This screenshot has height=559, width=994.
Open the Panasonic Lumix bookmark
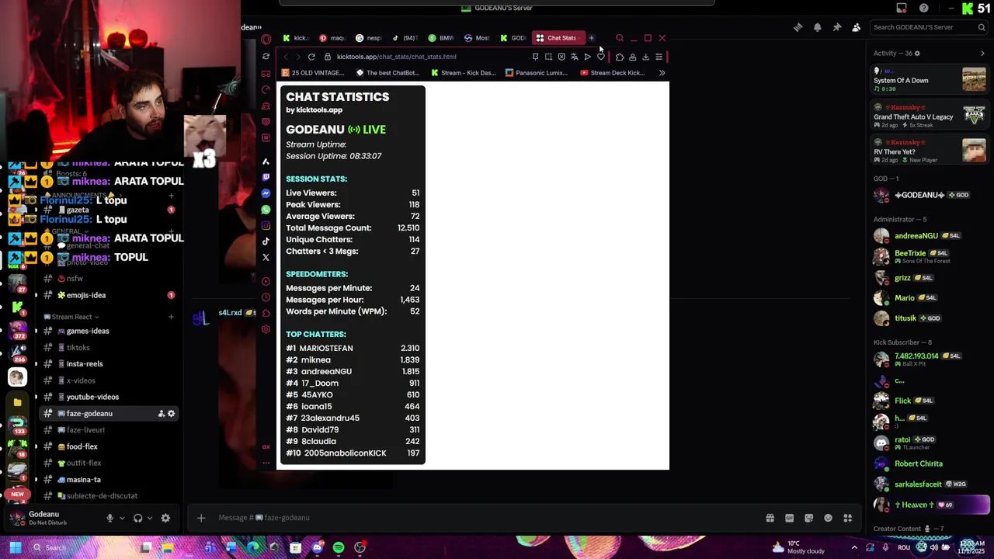pyautogui.click(x=537, y=73)
